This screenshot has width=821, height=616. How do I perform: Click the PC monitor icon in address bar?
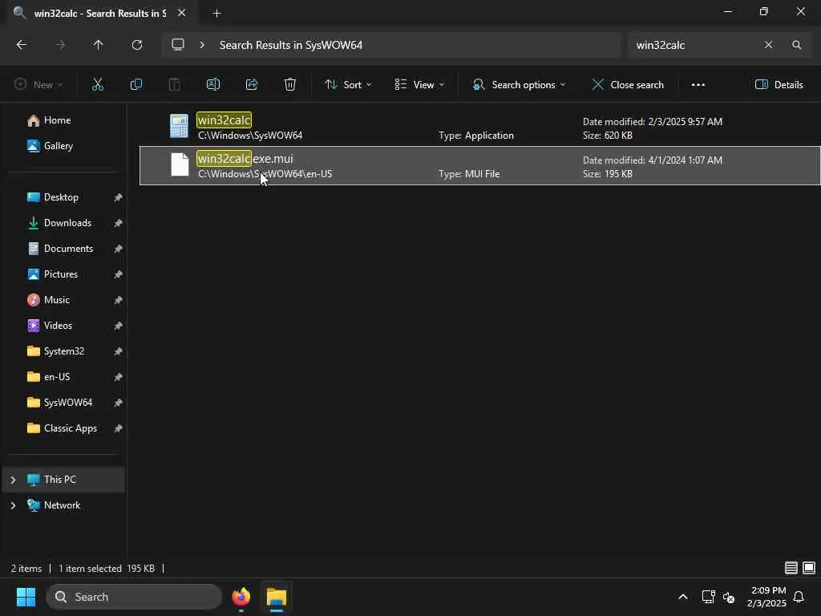click(178, 45)
